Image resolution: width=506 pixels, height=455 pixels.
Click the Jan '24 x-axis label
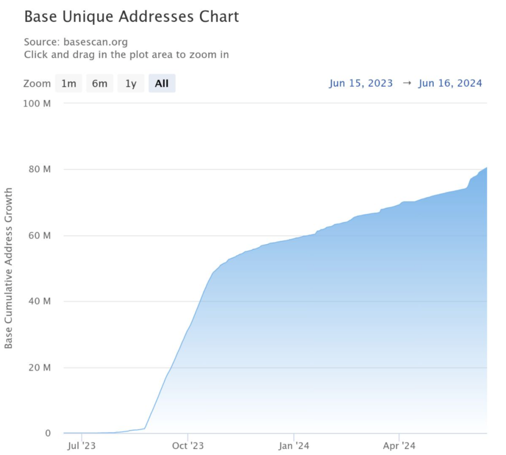point(294,446)
